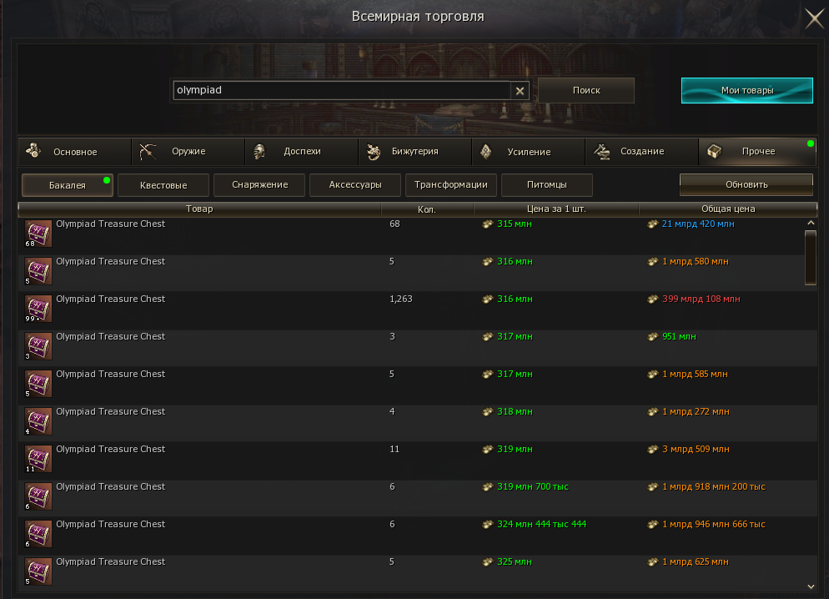
Task: Sort by Кол. quantity column header
Action: [427, 209]
